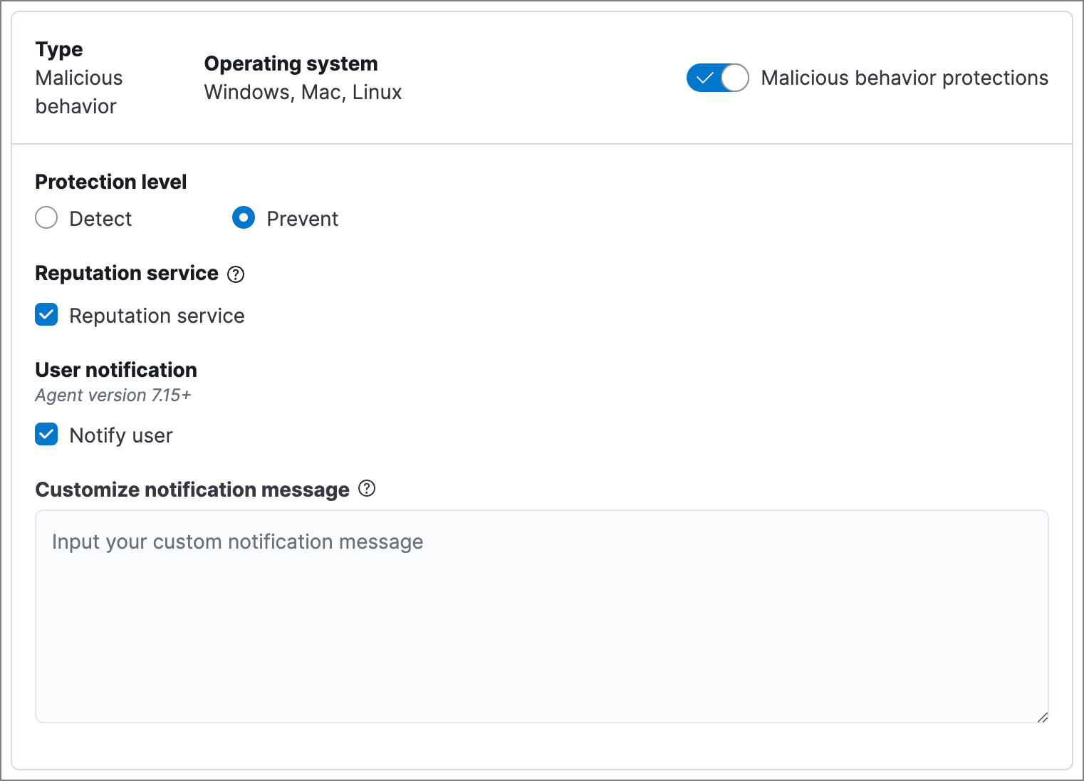
Task: Click the "Windows, Mac, Linux" operating system text
Action: point(303,93)
